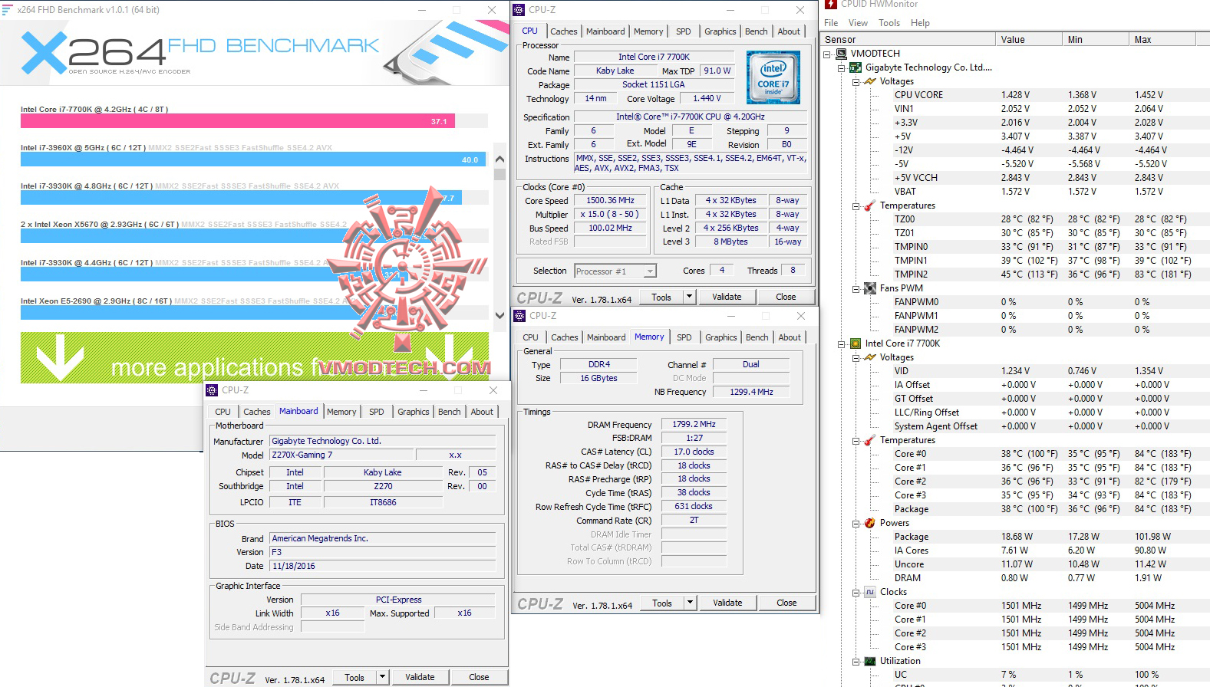Collapse the Gigabyte Voltages node

coord(856,82)
